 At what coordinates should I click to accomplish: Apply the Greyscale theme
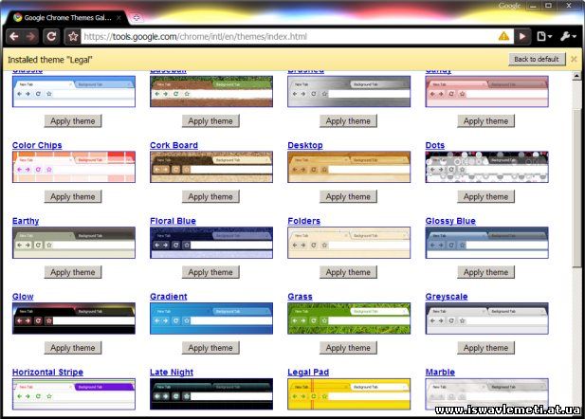click(x=485, y=348)
